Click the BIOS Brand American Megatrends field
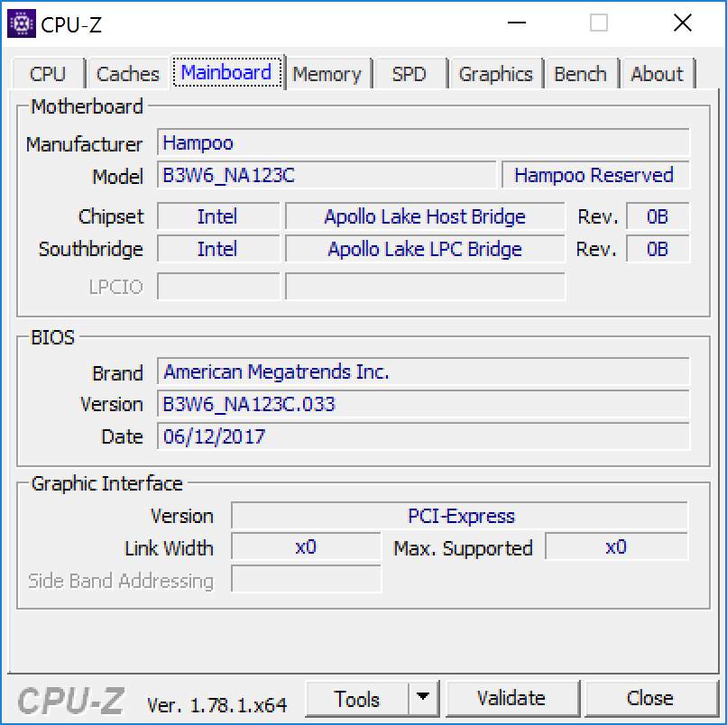The image size is (727, 725). coord(423,372)
